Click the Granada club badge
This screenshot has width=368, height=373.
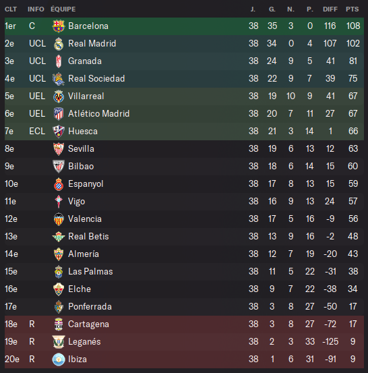click(x=59, y=61)
